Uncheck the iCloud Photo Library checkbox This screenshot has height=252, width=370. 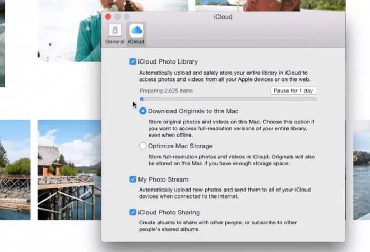[133, 61]
